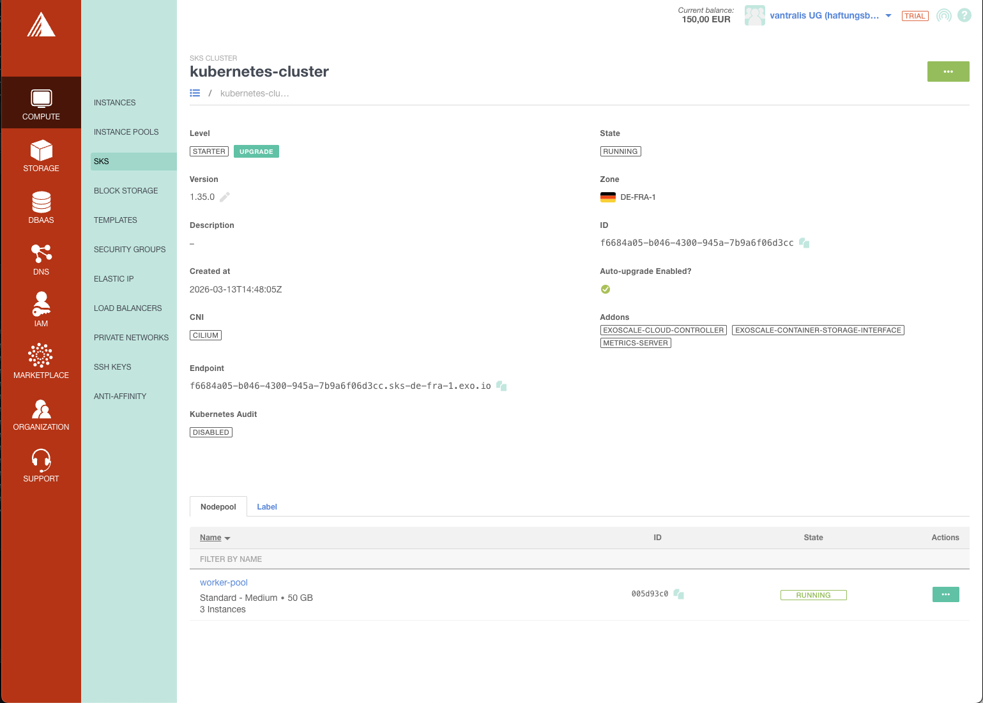Select Block Storage in the menu
This screenshot has width=983, height=703.
pyautogui.click(x=126, y=190)
